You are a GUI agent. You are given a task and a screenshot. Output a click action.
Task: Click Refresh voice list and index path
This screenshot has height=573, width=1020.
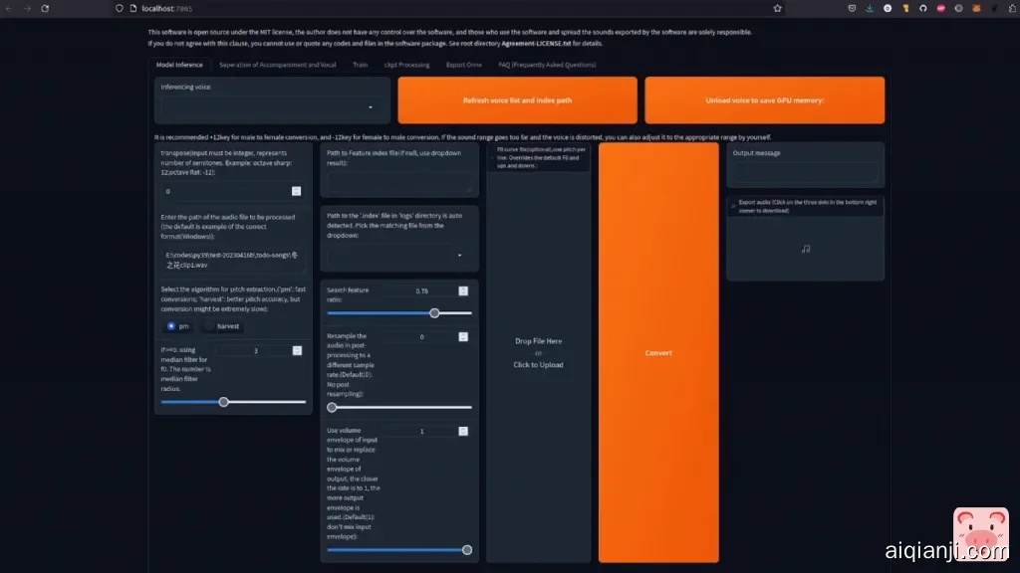517,100
